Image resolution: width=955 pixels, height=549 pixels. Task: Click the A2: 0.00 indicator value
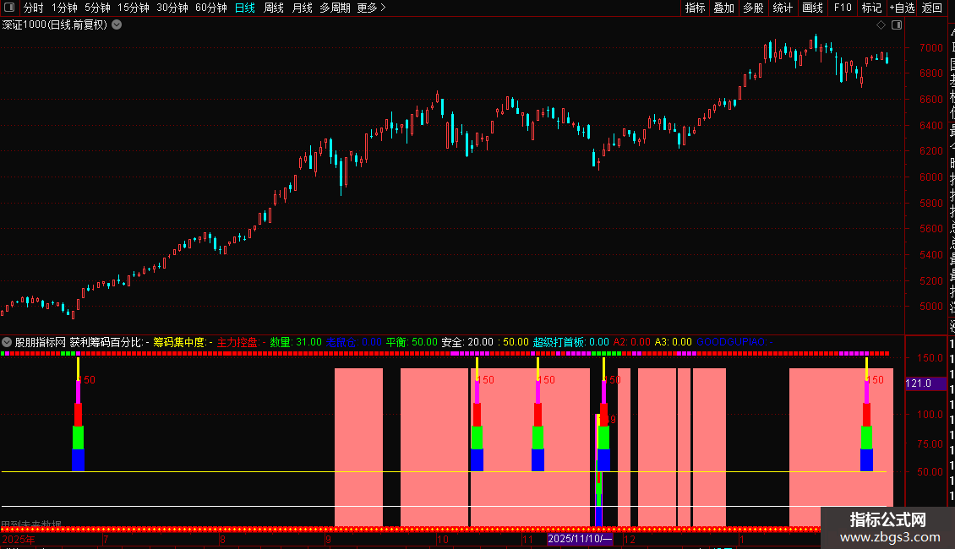(x=631, y=342)
